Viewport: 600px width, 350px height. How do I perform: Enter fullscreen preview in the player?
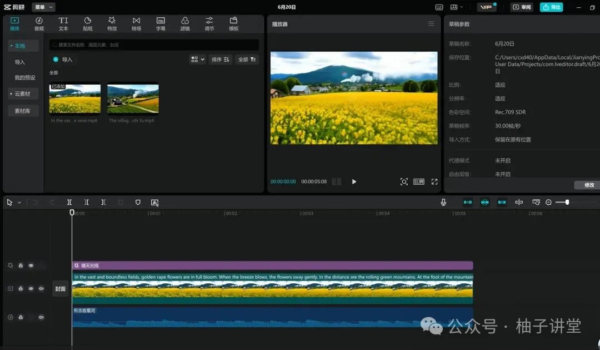point(434,181)
